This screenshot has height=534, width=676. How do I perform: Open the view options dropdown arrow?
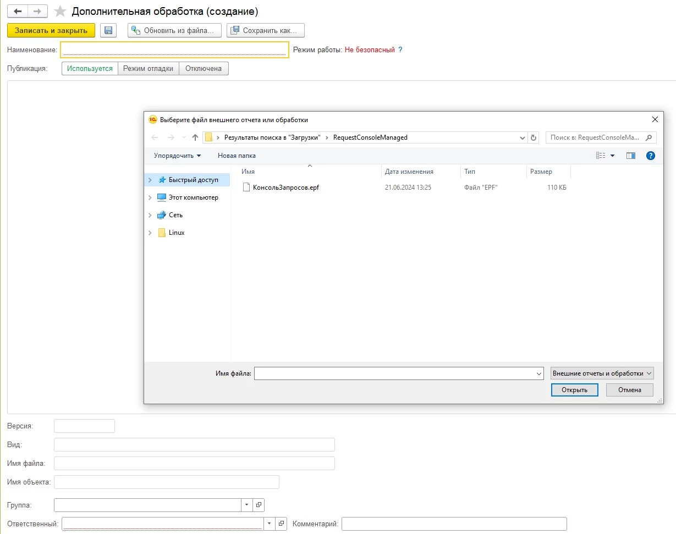613,156
